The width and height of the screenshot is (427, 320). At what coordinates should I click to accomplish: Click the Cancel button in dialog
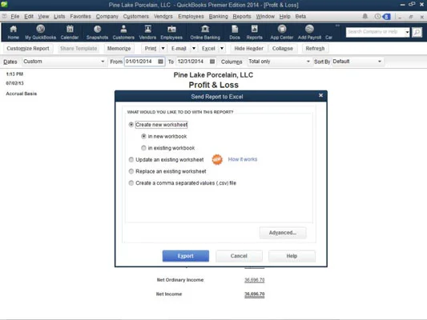click(239, 256)
